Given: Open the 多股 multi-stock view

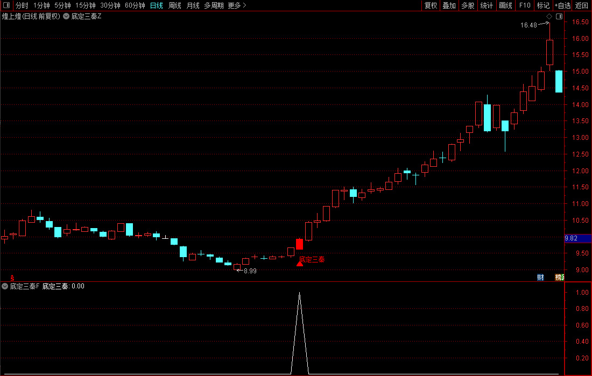Looking at the screenshot, I should point(468,5).
